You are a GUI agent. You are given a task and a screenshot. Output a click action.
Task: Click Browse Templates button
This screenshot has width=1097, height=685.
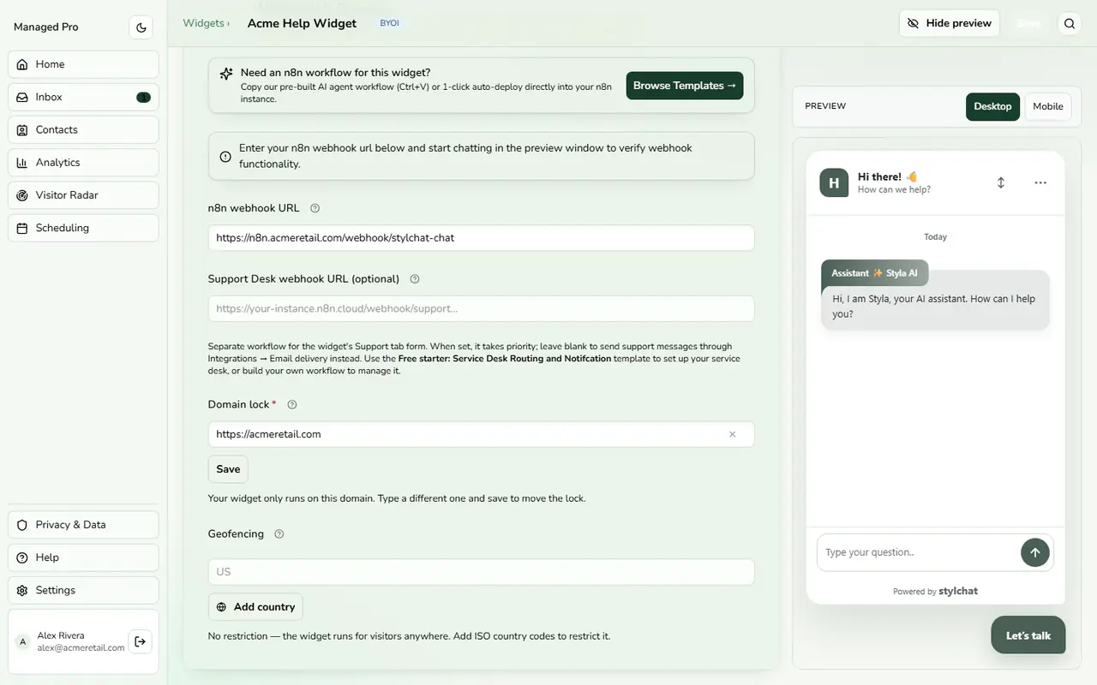click(x=685, y=86)
